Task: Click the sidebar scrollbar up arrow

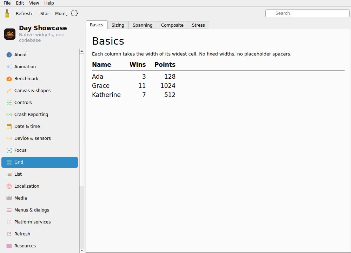Action: click(82, 51)
